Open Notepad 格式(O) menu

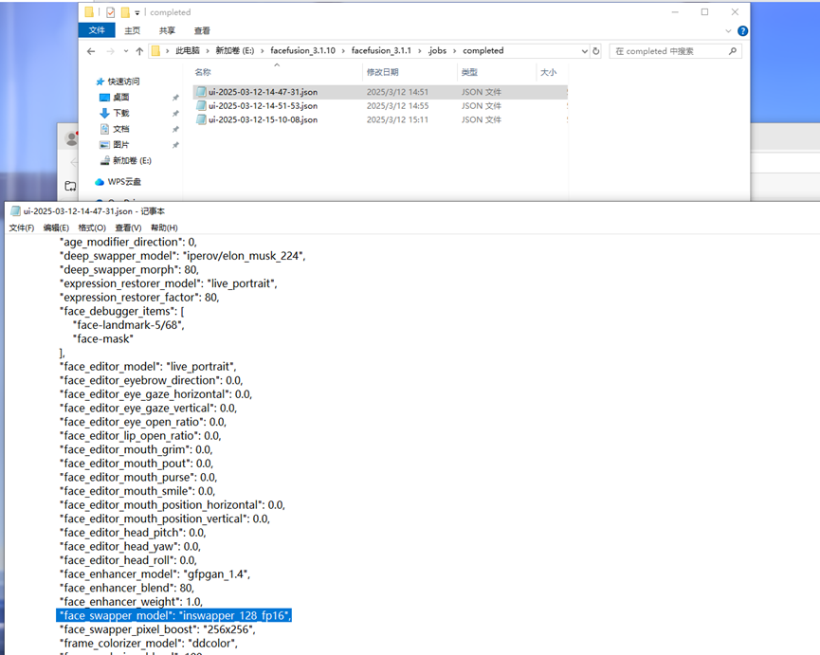[92, 227]
